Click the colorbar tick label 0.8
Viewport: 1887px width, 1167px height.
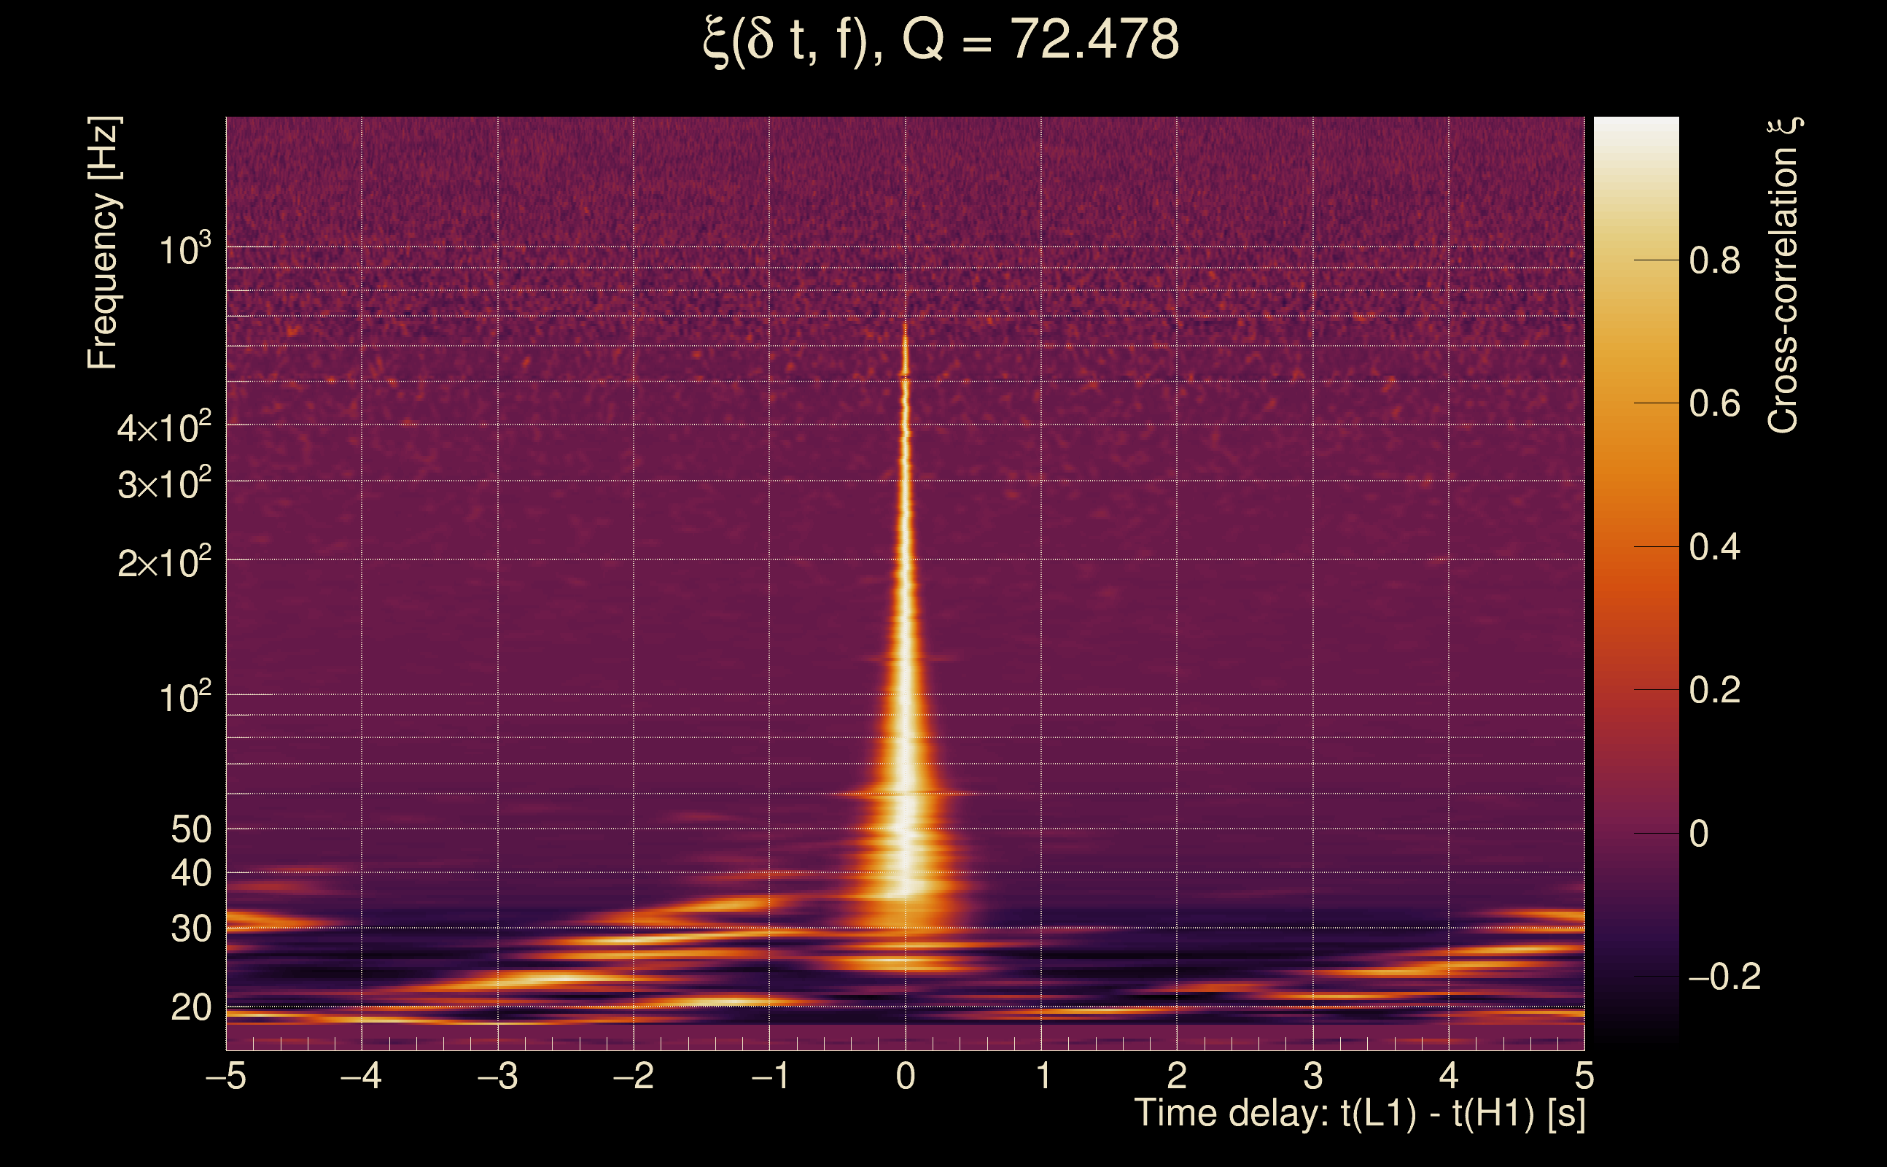pos(1714,261)
